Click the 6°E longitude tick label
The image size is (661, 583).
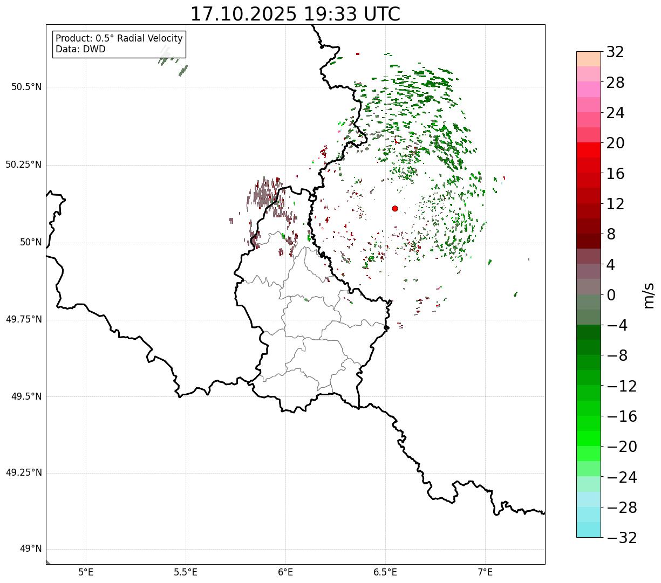pos(285,572)
